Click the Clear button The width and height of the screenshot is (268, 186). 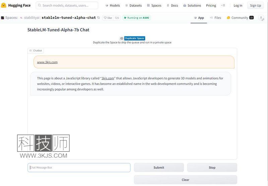[x=186, y=180]
